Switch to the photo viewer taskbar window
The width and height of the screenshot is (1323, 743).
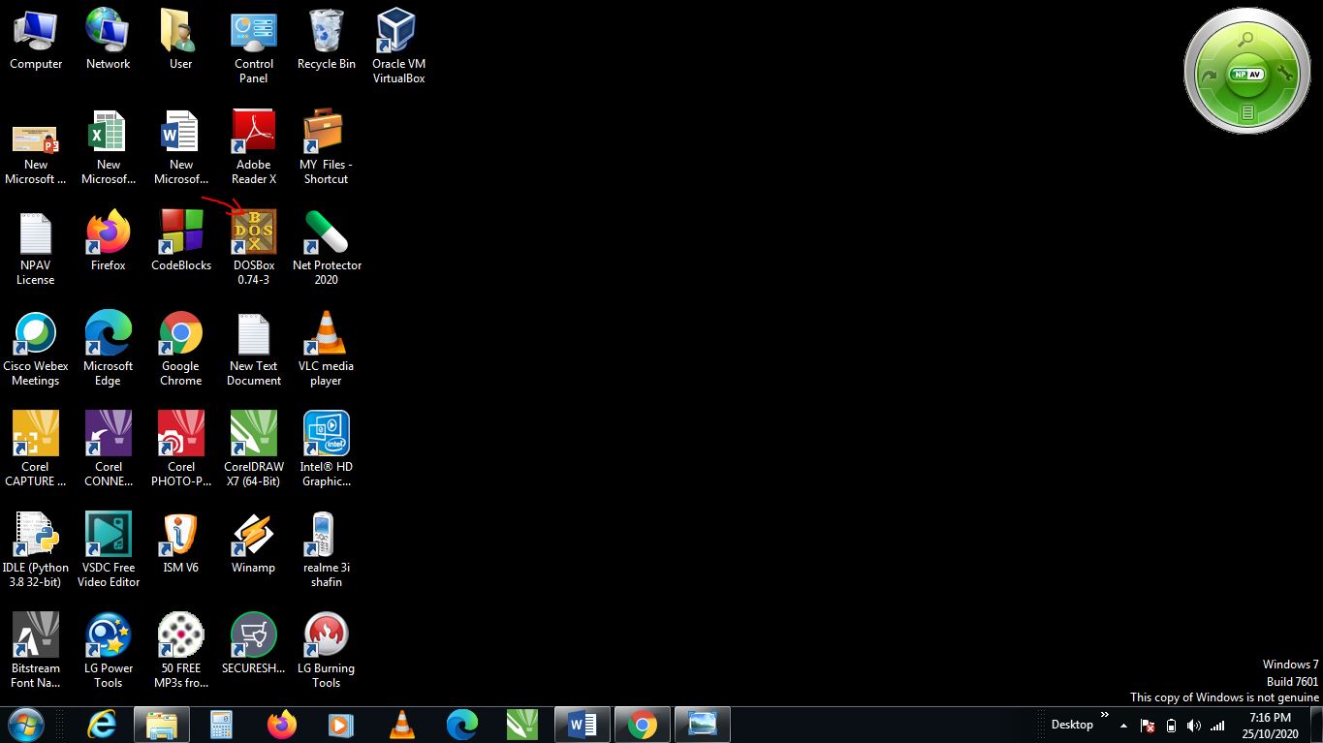pos(702,725)
